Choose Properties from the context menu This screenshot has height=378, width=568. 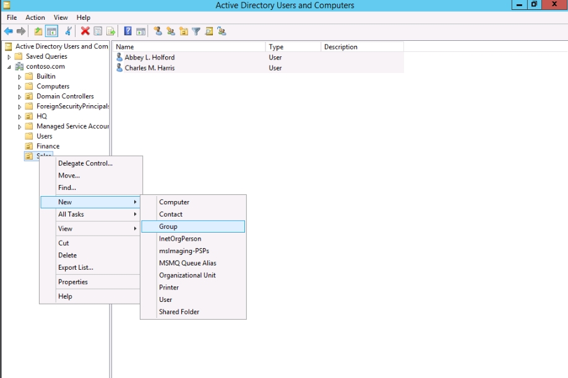[90, 282]
